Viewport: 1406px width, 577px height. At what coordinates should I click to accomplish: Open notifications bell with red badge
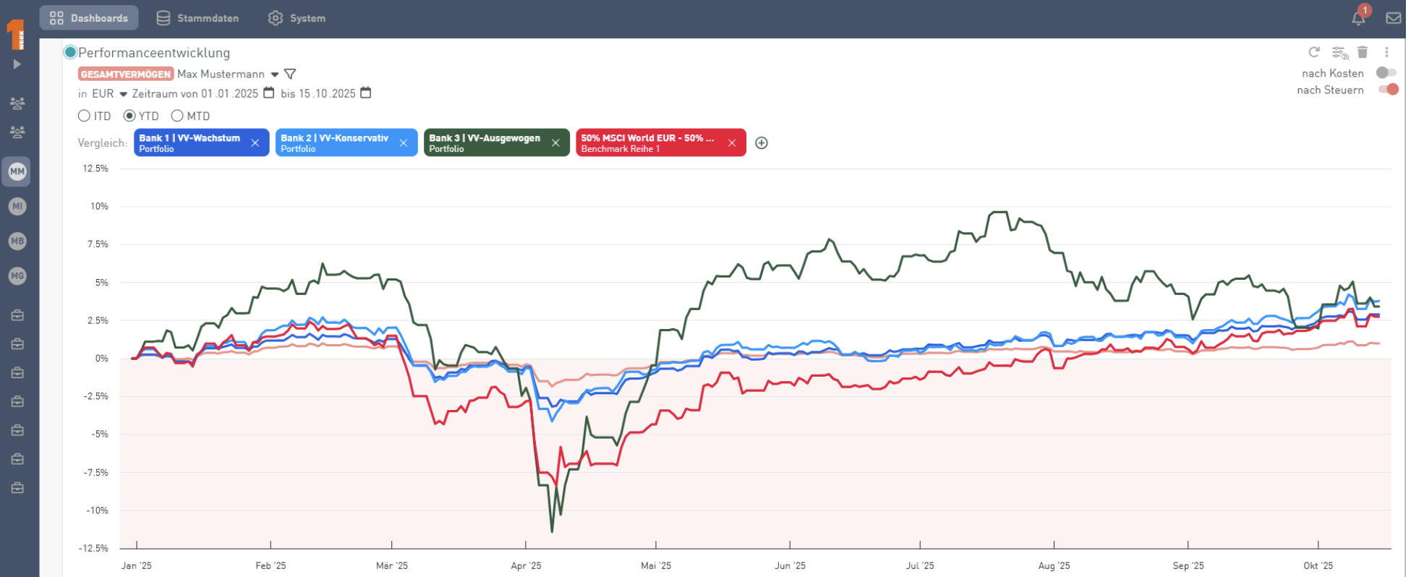pos(1358,18)
